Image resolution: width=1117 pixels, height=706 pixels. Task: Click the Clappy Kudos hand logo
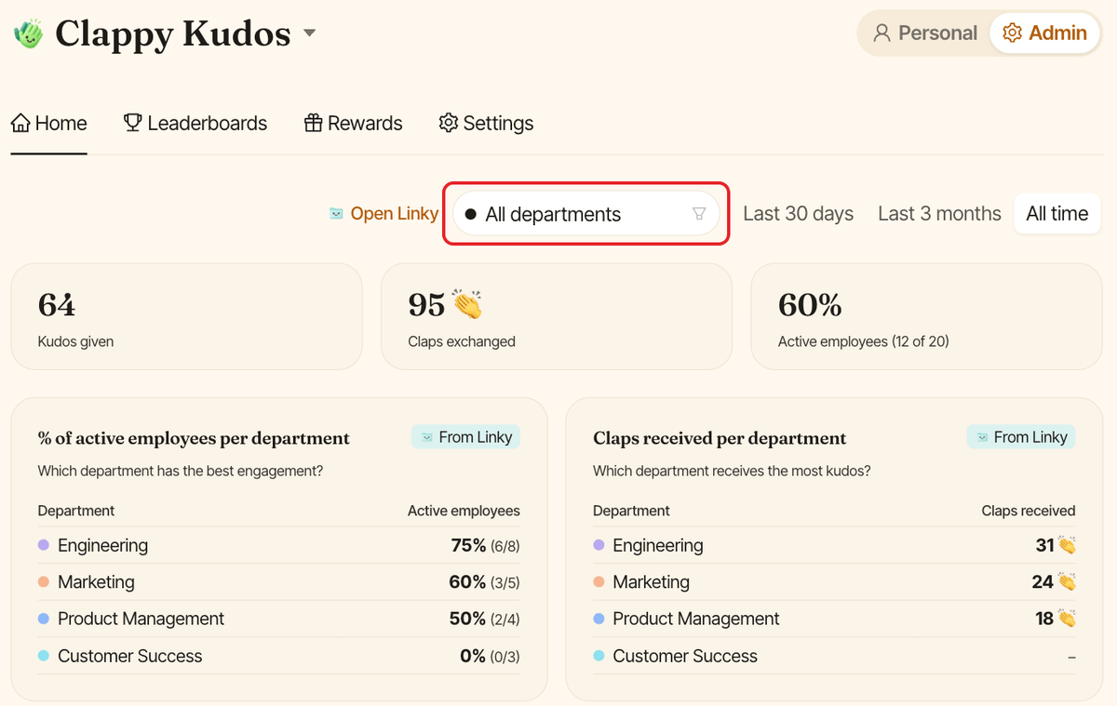click(29, 33)
